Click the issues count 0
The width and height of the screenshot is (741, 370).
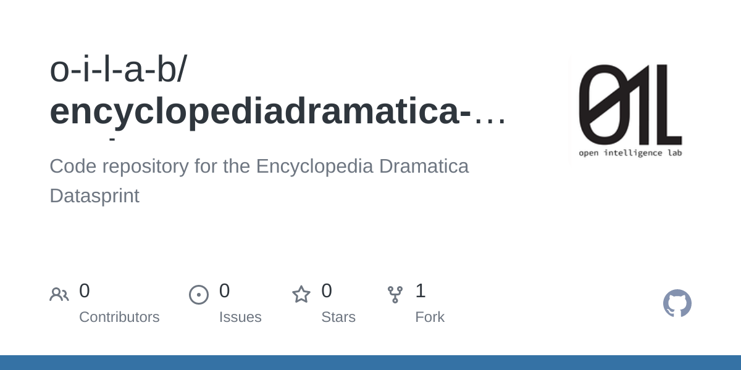click(x=225, y=290)
